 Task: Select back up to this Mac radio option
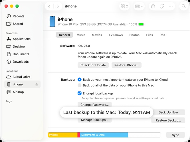tap(80, 85)
